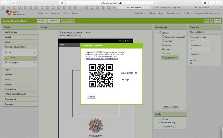Expand the Sensors palette section

click(x=20, y=75)
